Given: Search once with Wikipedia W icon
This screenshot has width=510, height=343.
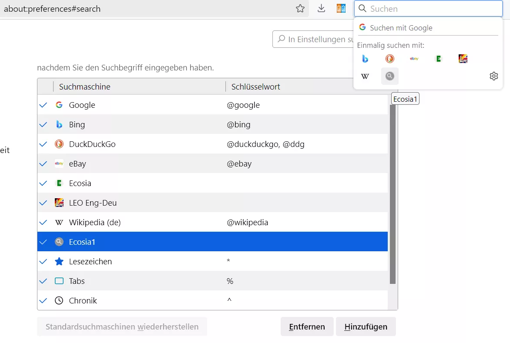Looking at the screenshot, I should pyautogui.click(x=365, y=77).
